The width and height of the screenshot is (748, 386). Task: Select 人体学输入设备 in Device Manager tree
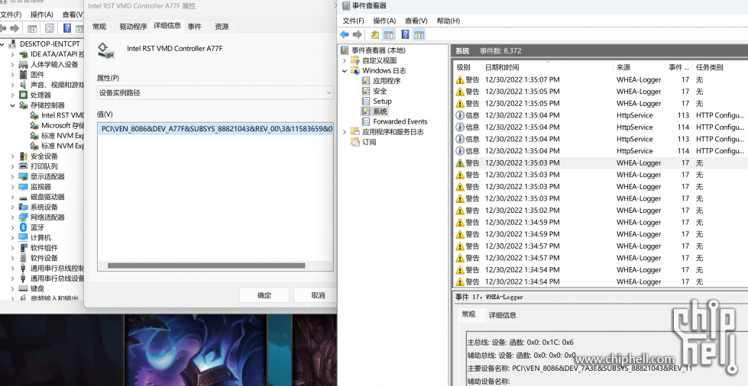(54, 64)
